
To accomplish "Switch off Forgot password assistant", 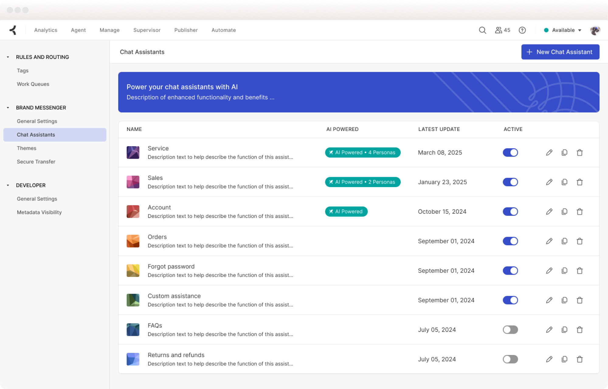I will (x=510, y=270).
